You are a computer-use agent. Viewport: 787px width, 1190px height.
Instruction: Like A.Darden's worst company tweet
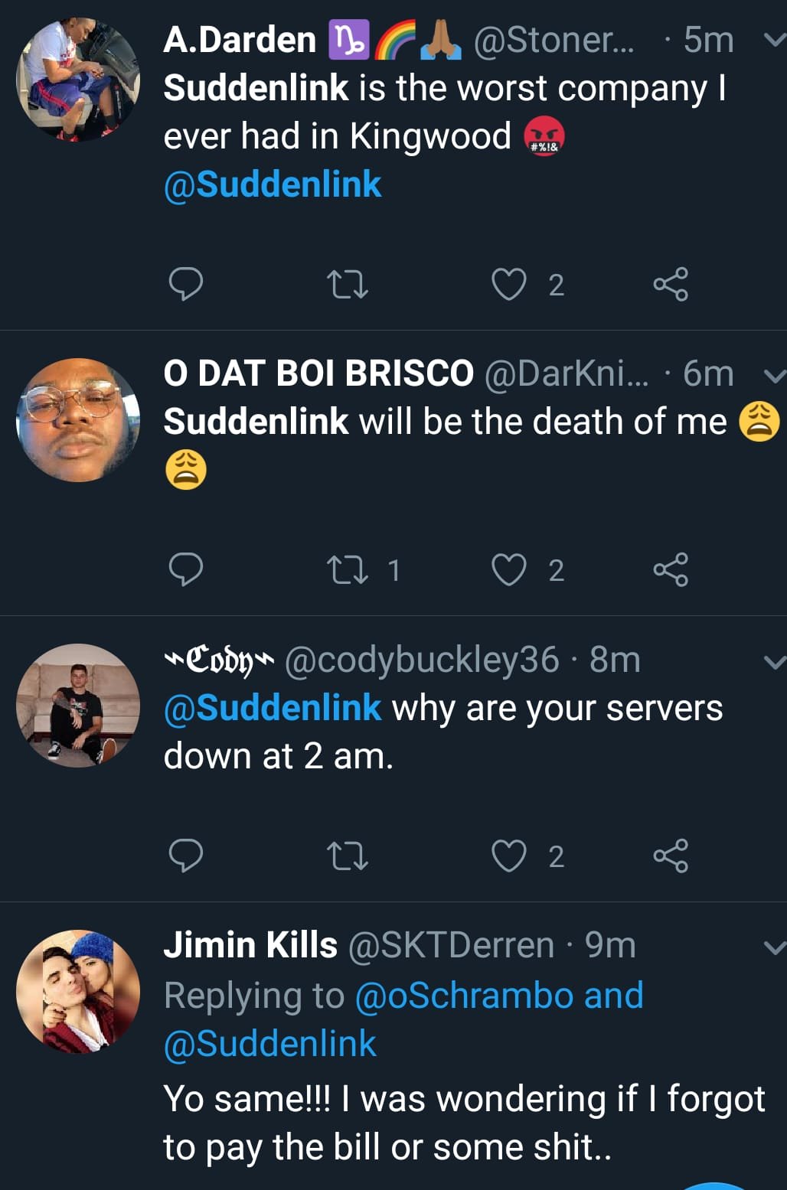(508, 284)
